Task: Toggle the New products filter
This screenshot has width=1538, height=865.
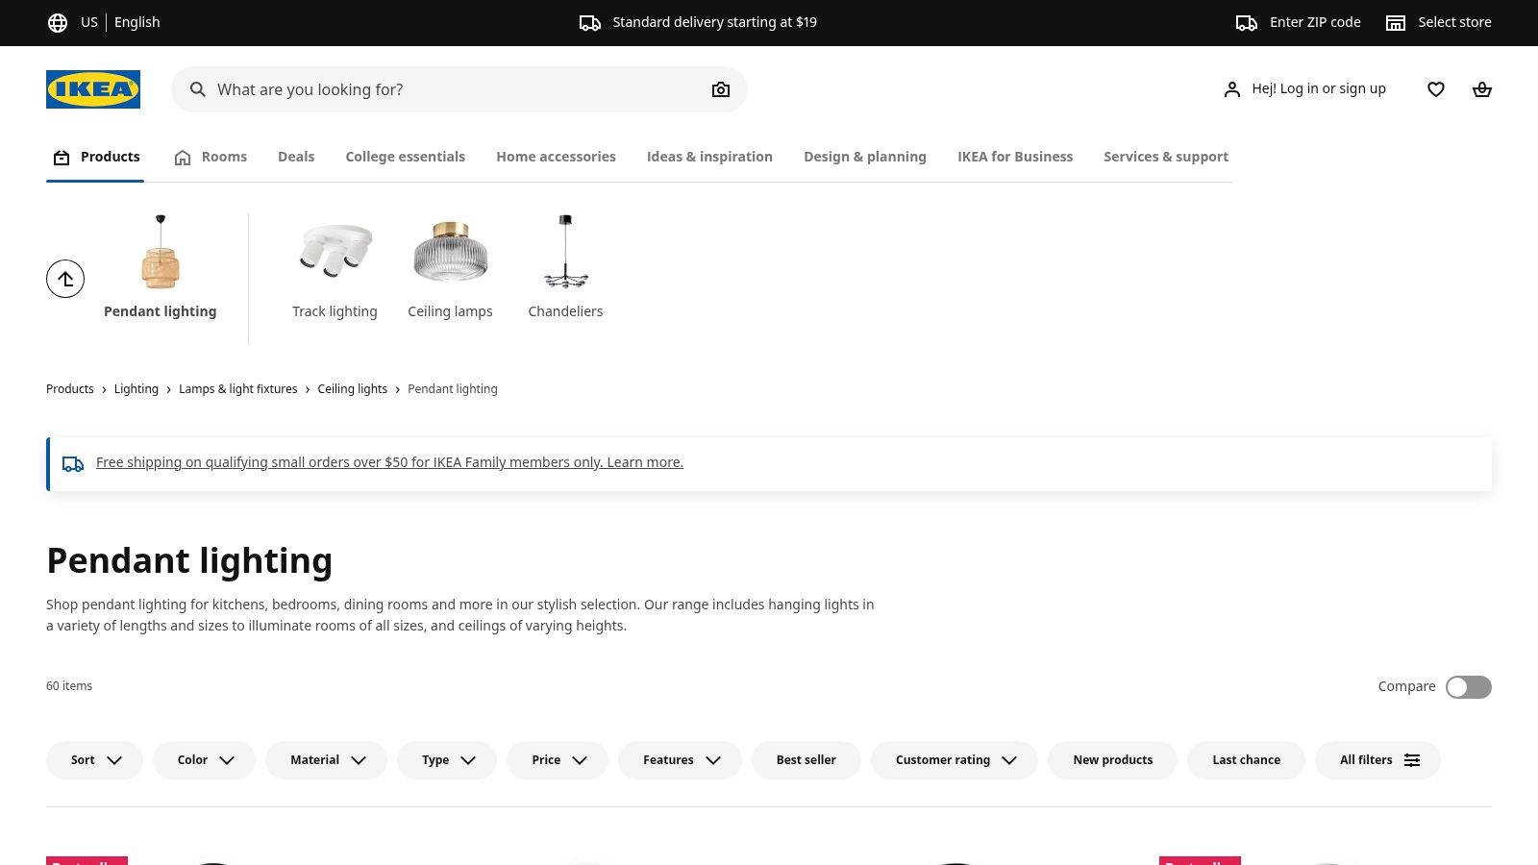Action: (x=1112, y=760)
